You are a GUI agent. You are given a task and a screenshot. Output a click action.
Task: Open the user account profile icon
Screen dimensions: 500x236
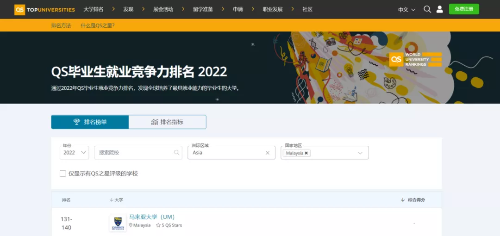tap(440, 9)
